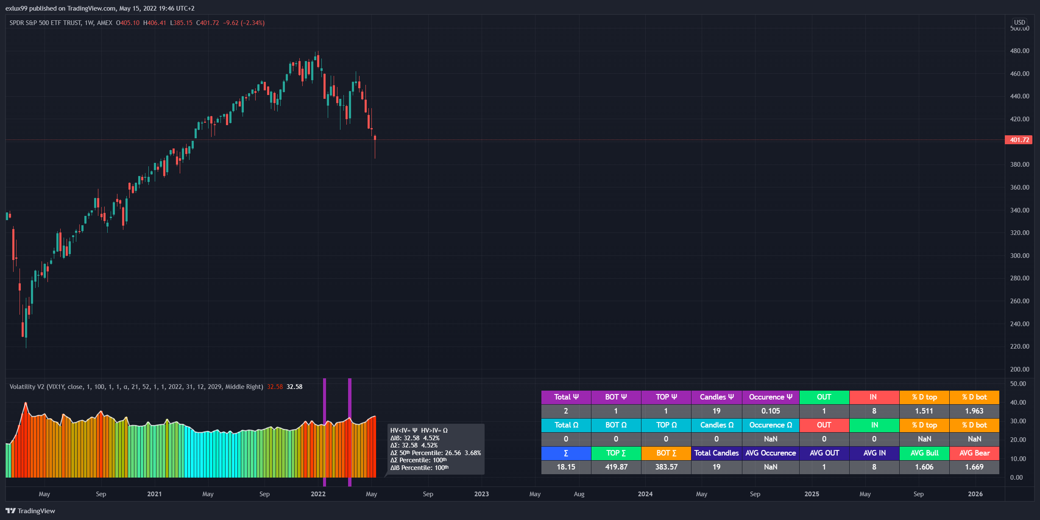
Task: Click the 2026 label on time axis
Action: [x=976, y=494]
